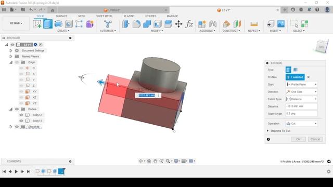
Task: Select the Revolve tool
Action: coord(58,24)
